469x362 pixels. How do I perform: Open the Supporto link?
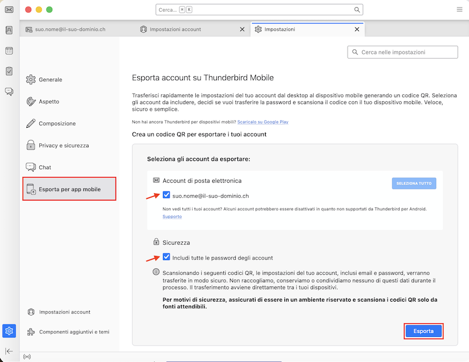(x=172, y=216)
